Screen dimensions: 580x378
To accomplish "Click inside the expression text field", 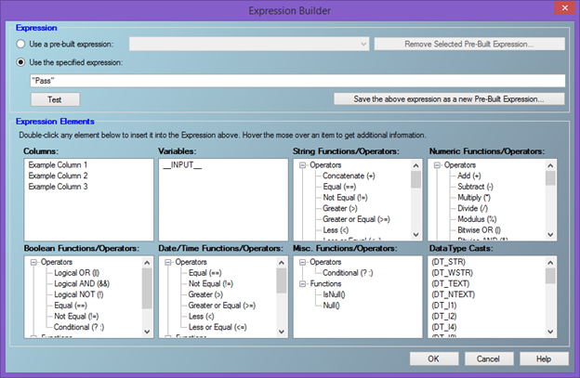I will pyautogui.click(x=297, y=81).
